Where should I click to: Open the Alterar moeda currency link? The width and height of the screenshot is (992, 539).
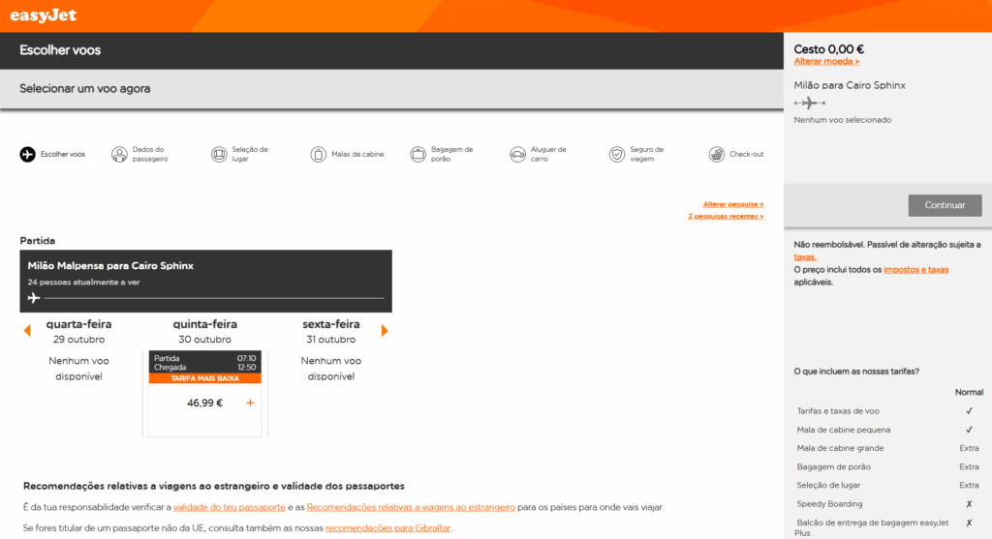[826, 62]
